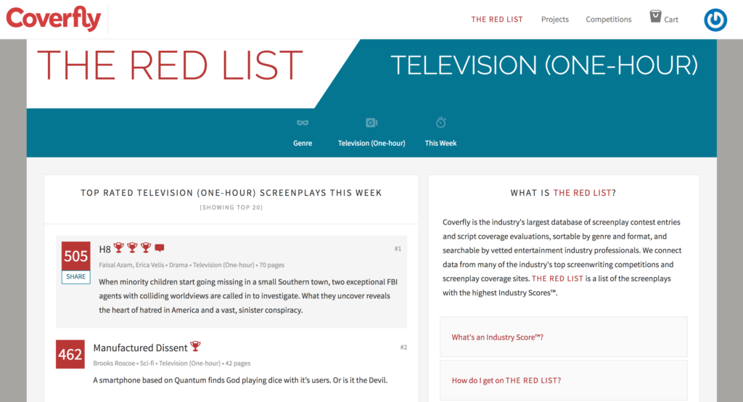
Task: Click the large TELEVISION (ONE-HOUR) banner title
Action: 544,65
